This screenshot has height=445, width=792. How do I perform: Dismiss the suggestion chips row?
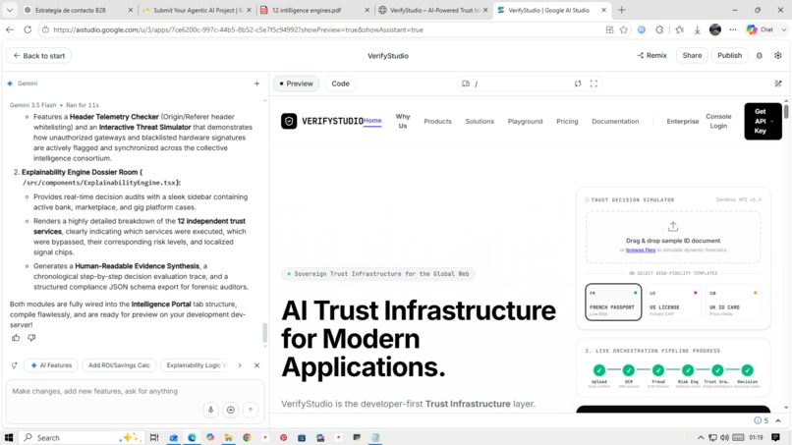(x=256, y=365)
